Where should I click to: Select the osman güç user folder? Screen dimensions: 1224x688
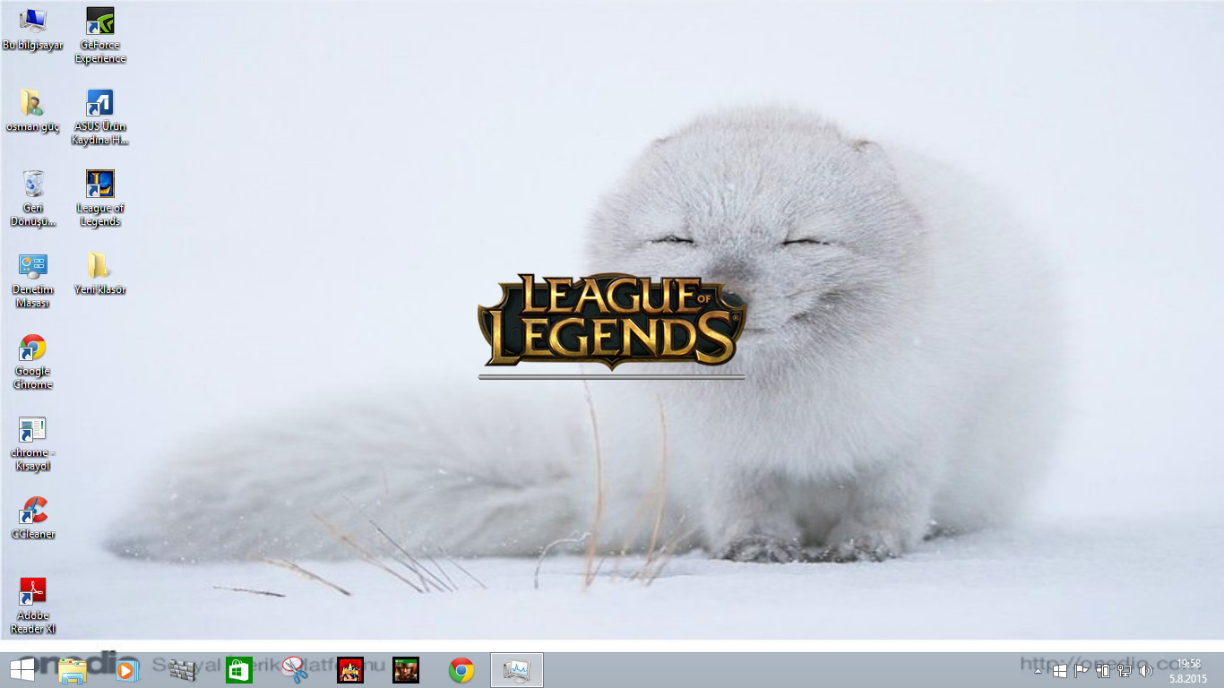(33, 104)
